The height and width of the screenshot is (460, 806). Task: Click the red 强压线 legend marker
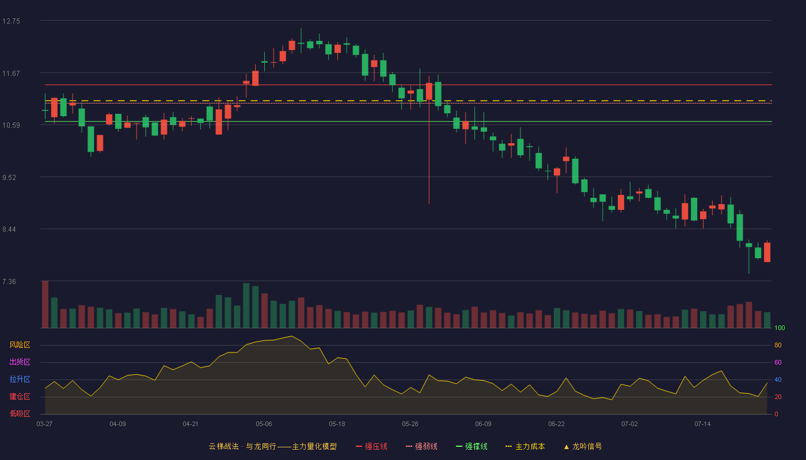pyautogui.click(x=359, y=446)
